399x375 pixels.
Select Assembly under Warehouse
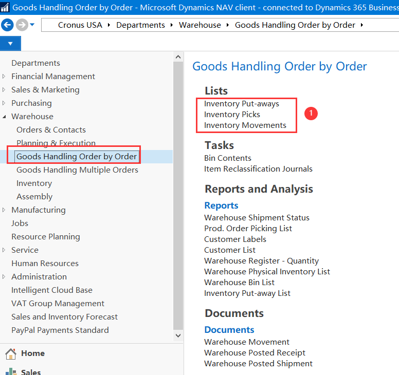pyautogui.click(x=34, y=197)
